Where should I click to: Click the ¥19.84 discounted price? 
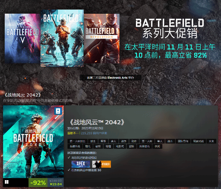click(x=56, y=184)
